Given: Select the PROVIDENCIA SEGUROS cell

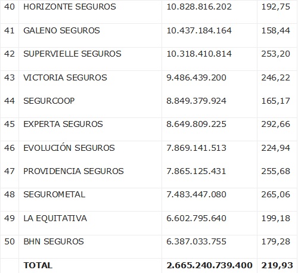Looking at the screenshot, I should [x=73, y=171].
